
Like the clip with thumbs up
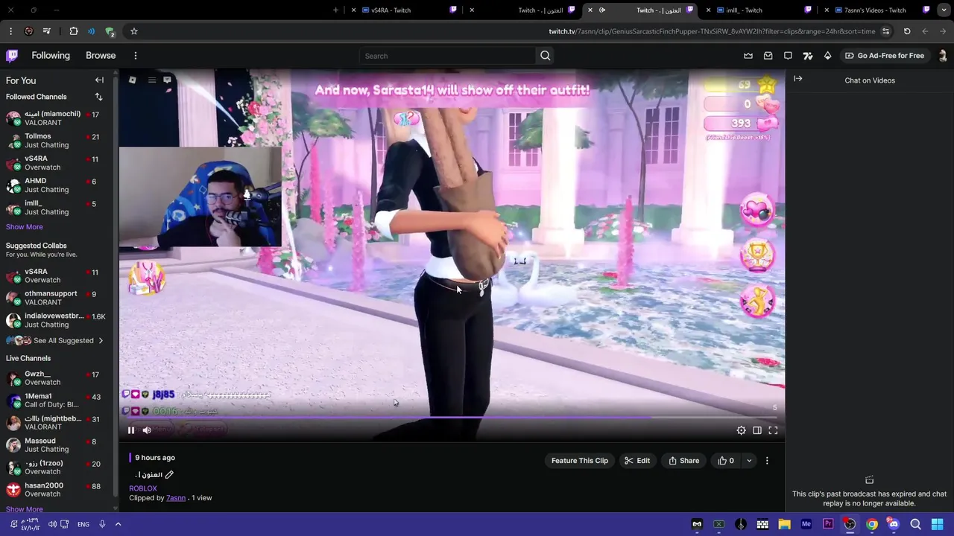click(726, 461)
